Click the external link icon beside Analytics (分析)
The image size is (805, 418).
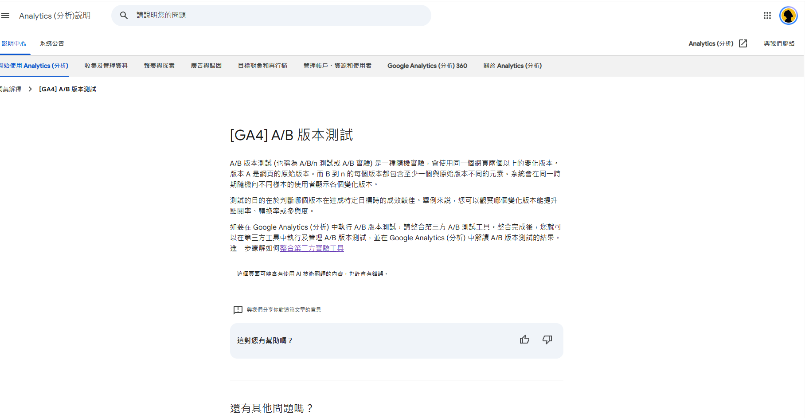[x=743, y=43]
